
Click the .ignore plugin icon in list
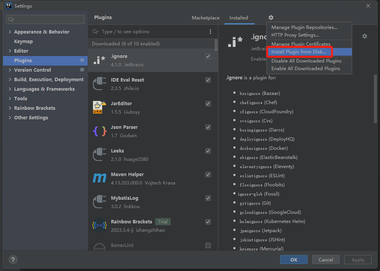pos(99,60)
